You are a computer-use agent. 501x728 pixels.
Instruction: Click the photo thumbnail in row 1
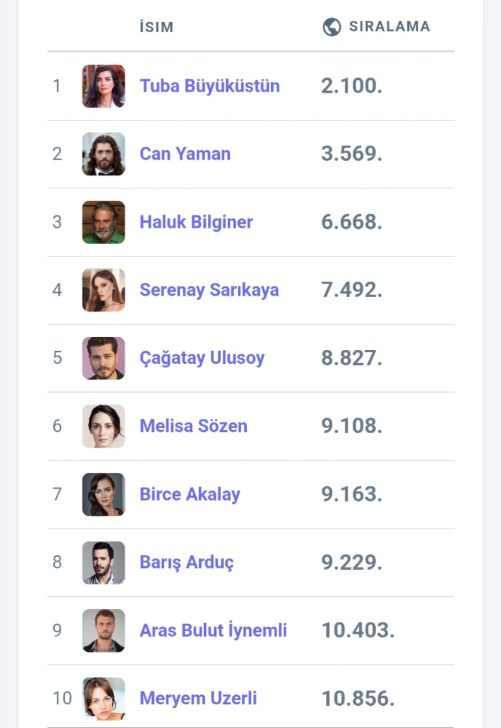[x=103, y=86]
